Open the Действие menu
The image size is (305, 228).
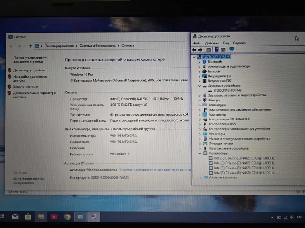[212, 43]
